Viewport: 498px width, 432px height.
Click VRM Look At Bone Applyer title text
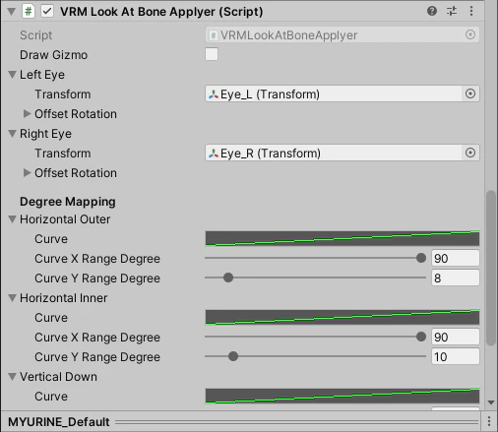(161, 12)
